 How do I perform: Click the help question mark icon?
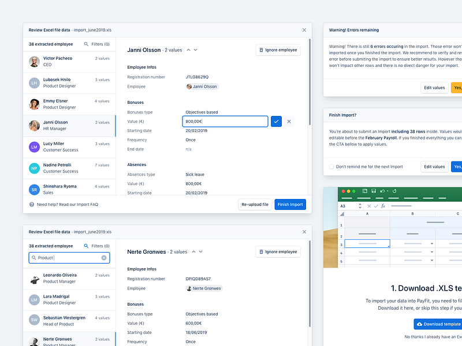point(32,205)
